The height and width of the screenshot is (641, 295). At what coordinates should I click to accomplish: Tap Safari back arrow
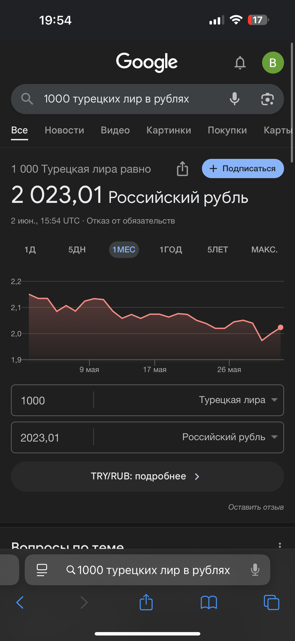coord(20,602)
